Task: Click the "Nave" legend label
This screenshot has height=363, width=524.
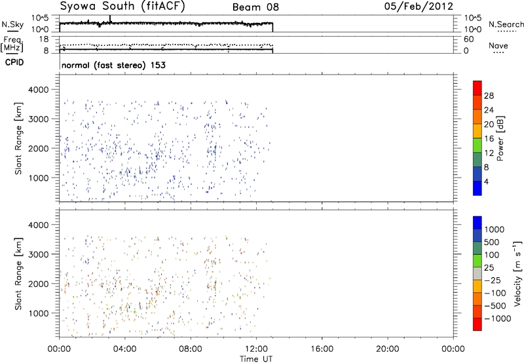Action: (x=498, y=46)
